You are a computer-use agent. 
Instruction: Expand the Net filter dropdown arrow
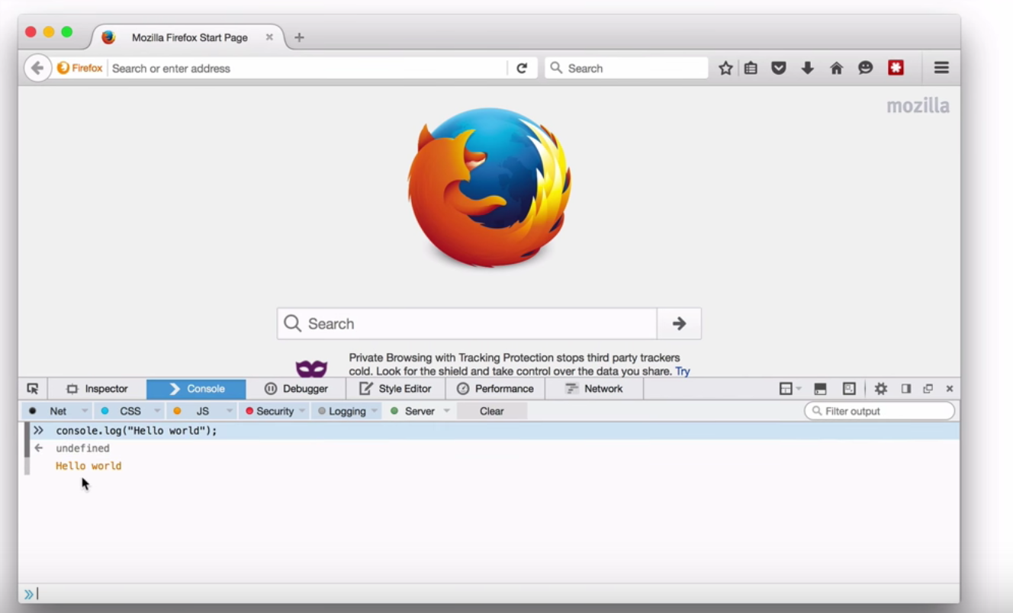[x=85, y=411]
